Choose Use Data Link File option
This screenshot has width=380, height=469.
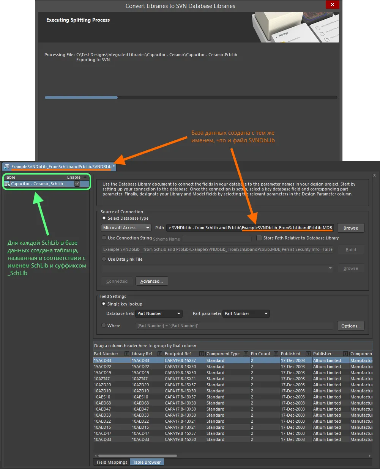tap(104, 259)
